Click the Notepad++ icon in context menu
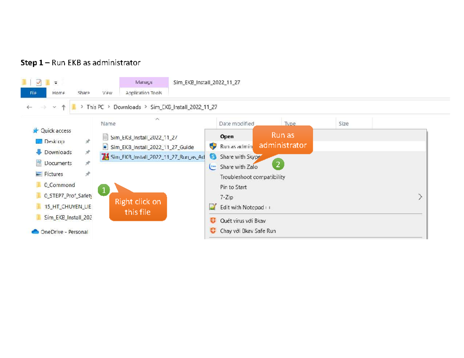This screenshot has height=358, width=464. [213, 207]
